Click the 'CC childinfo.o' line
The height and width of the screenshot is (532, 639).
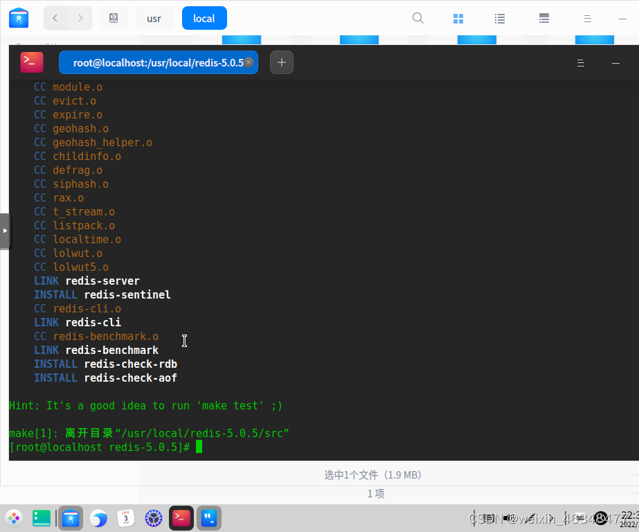pyautogui.click(x=78, y=156)
